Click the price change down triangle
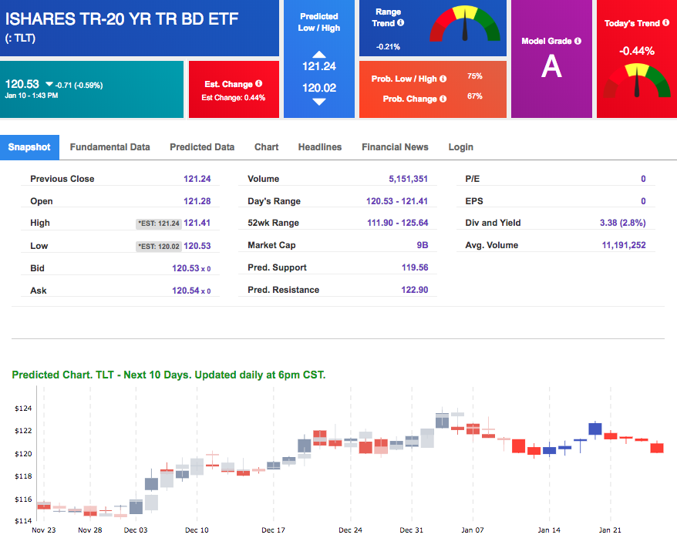 click(x=49, y=84)
